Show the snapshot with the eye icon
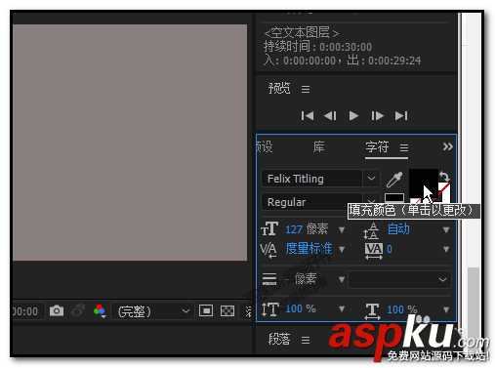The image size is (495, 368). click(78, 310)
